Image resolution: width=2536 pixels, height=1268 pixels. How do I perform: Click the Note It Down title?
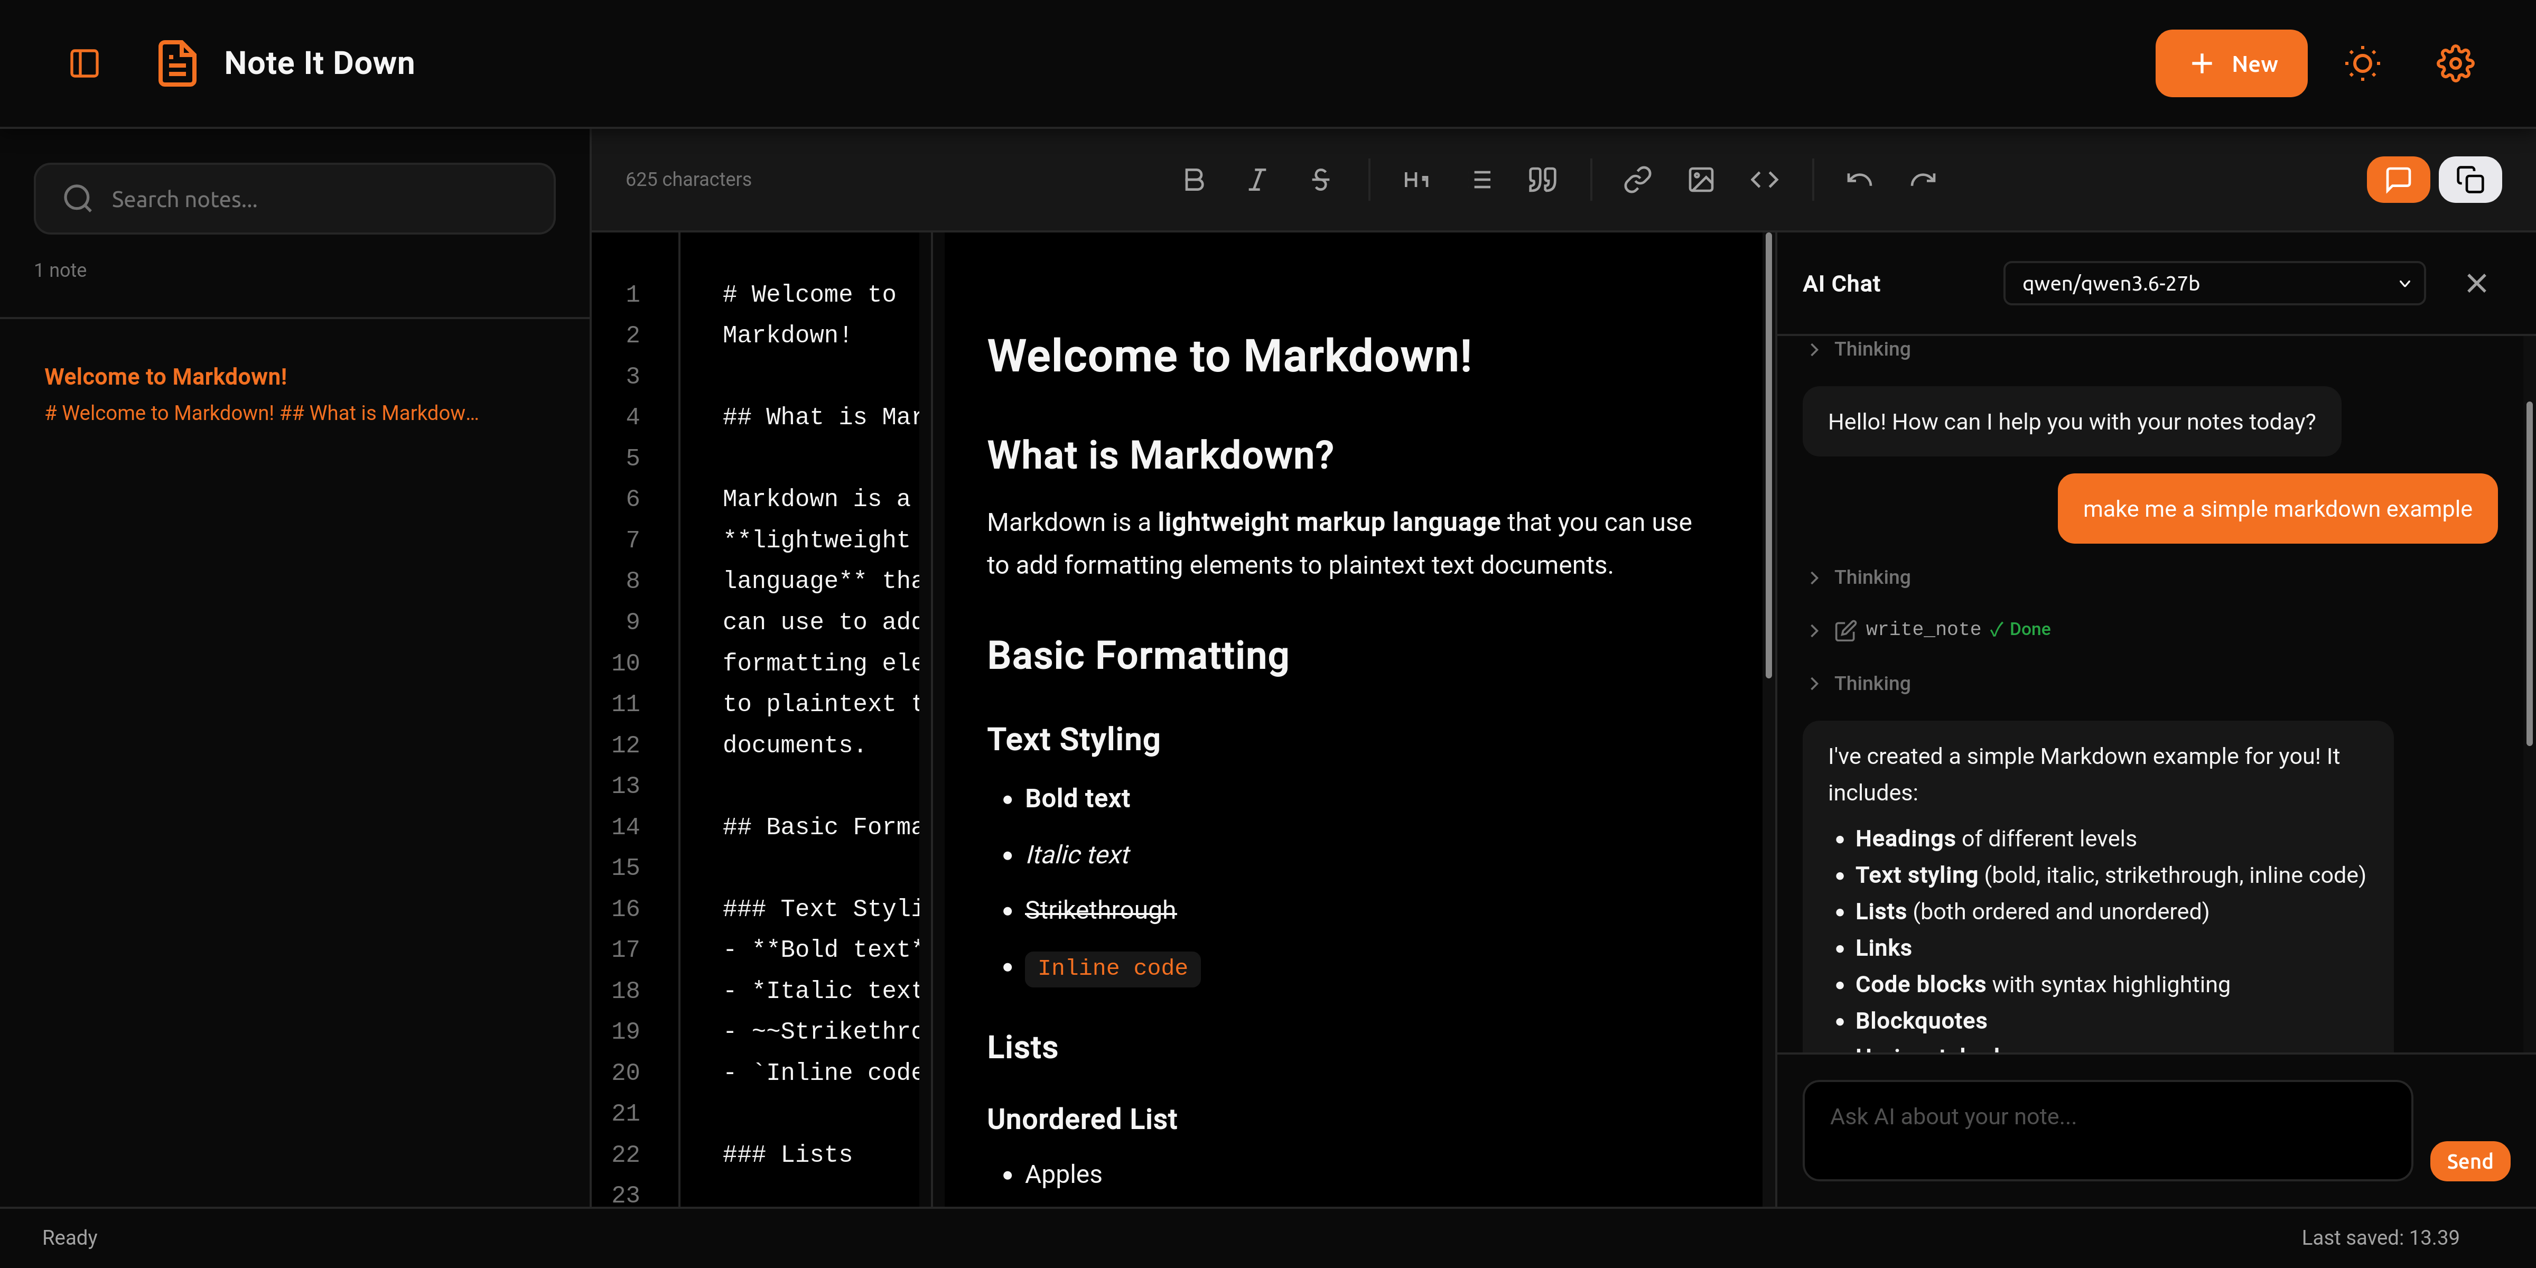319,64
